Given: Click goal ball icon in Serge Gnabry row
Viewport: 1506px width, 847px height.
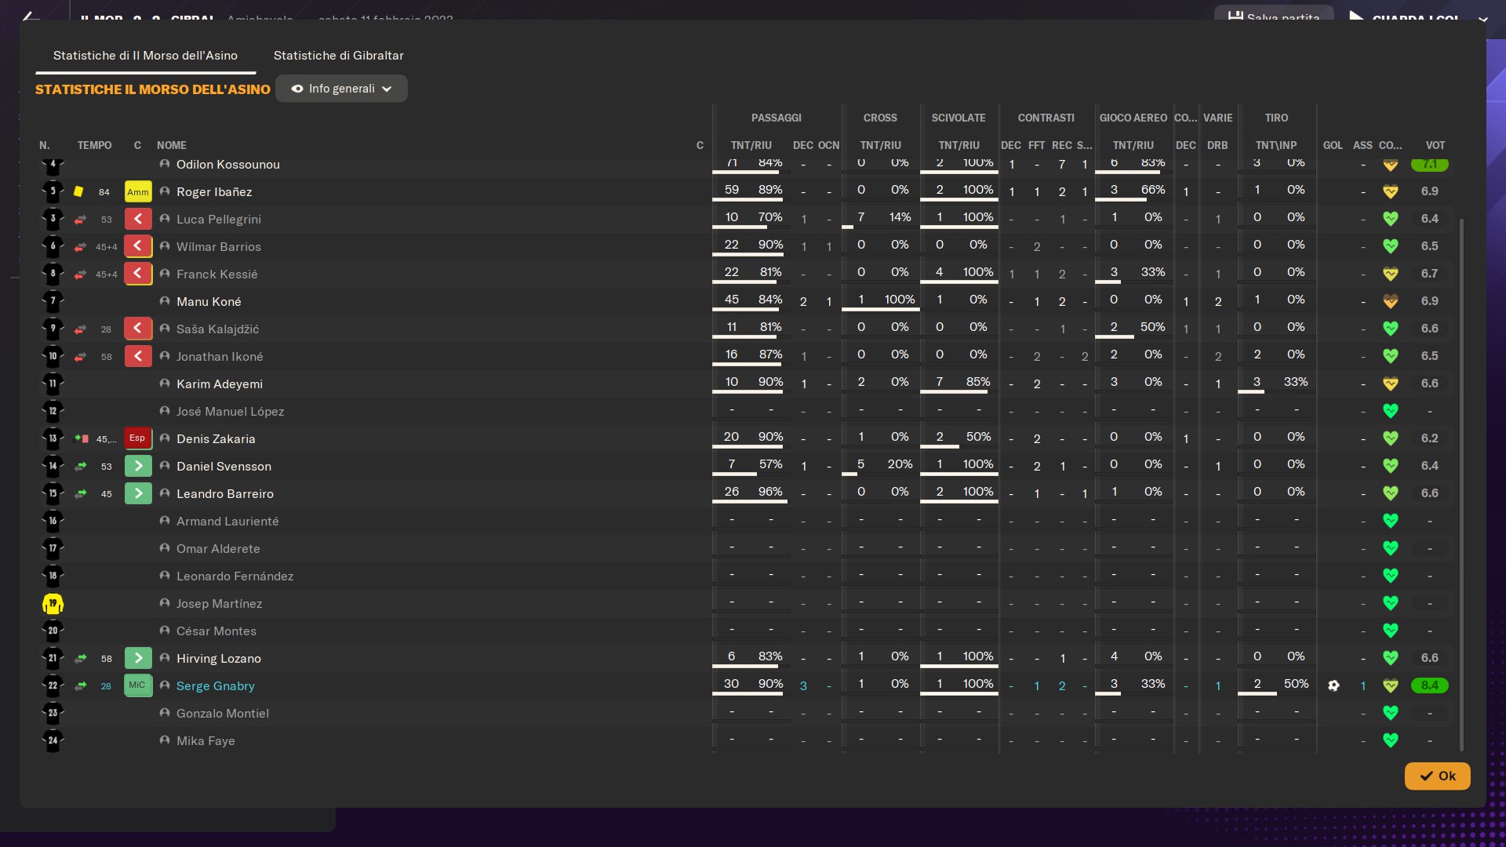Looking at the screenshot, I should coord(1333,685).
